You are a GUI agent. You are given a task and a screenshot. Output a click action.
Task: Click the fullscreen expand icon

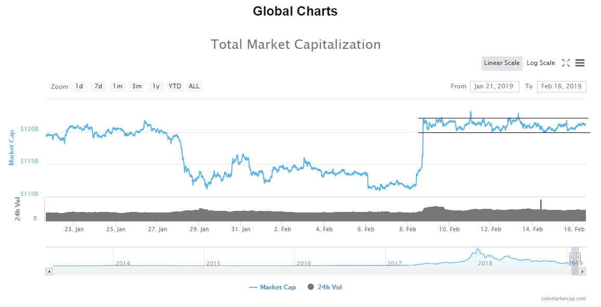[566, 63]
